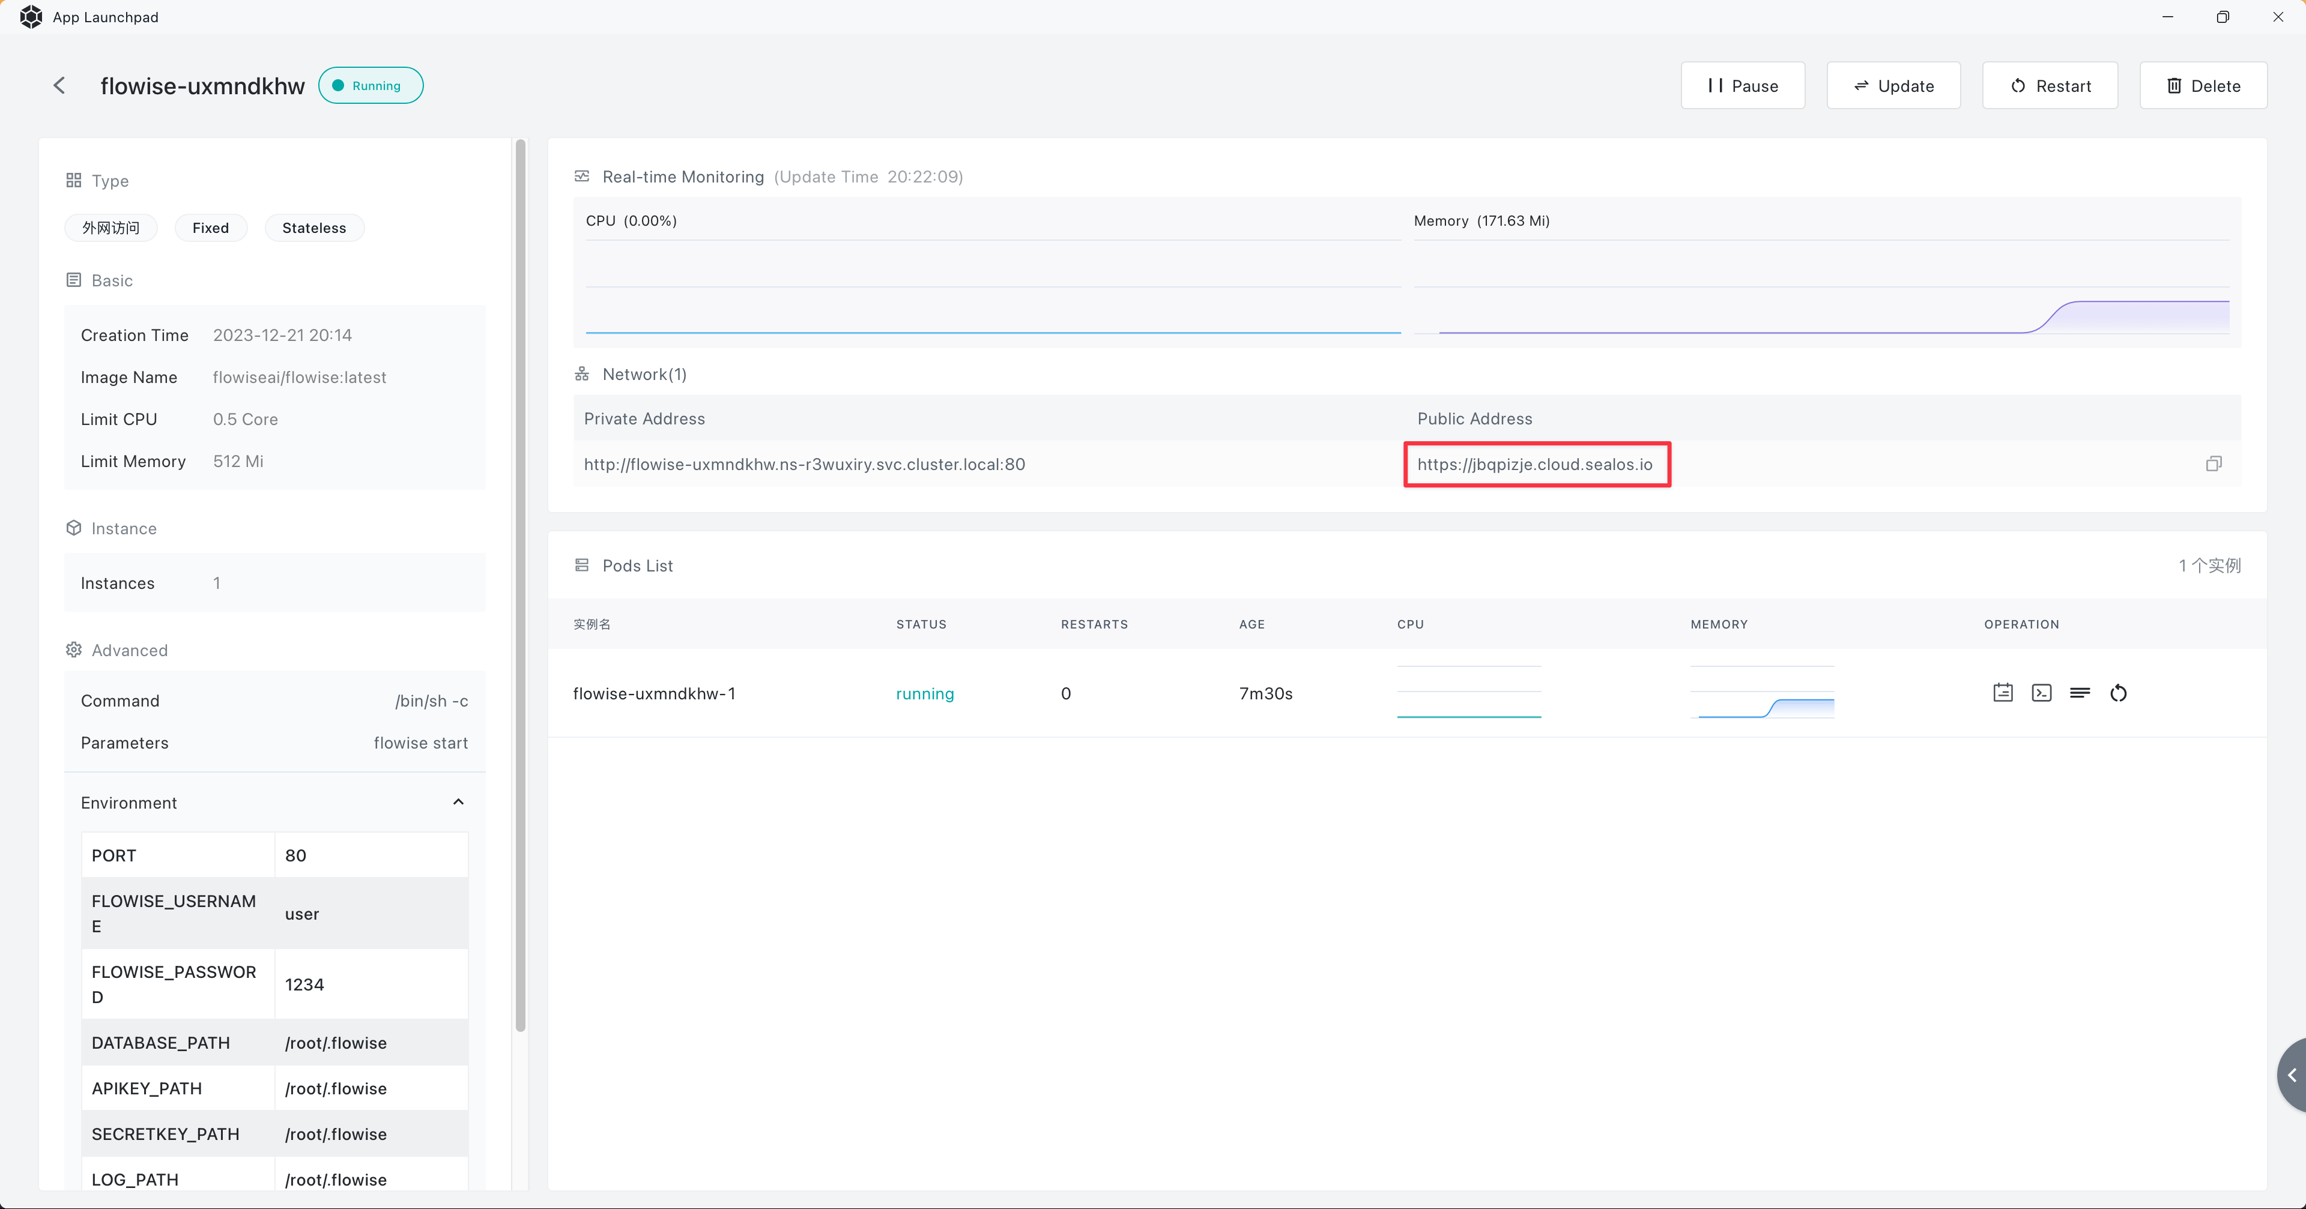Image resolution: width=2306 pixels, height=1209 pixels.
Task: Delete the flowise-uxmndkhw app
Action: pos(2203,86)
